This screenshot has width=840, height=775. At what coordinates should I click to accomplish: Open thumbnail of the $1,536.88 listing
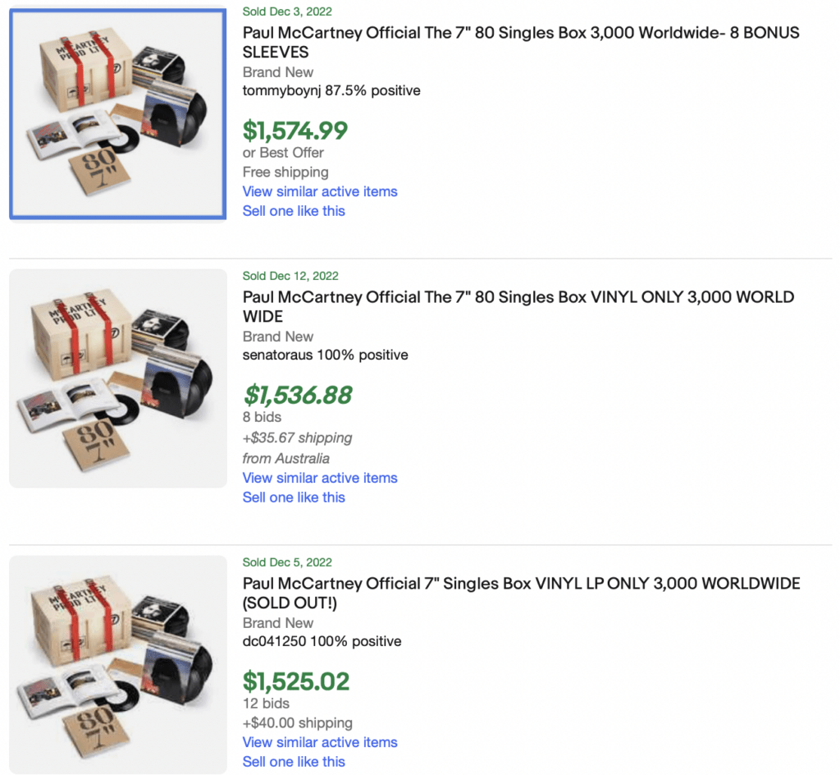pos(117,378)
